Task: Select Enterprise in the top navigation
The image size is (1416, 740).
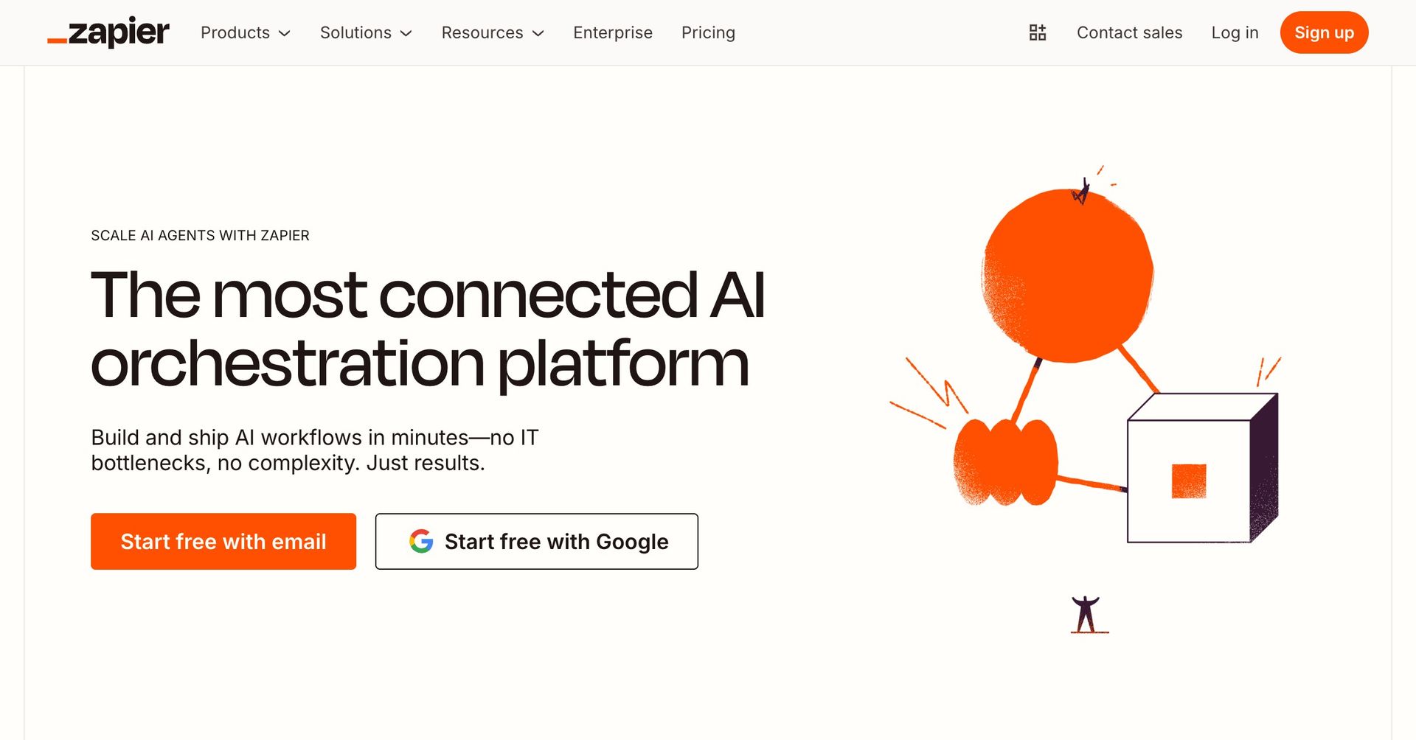Action: tap(613, 32)
